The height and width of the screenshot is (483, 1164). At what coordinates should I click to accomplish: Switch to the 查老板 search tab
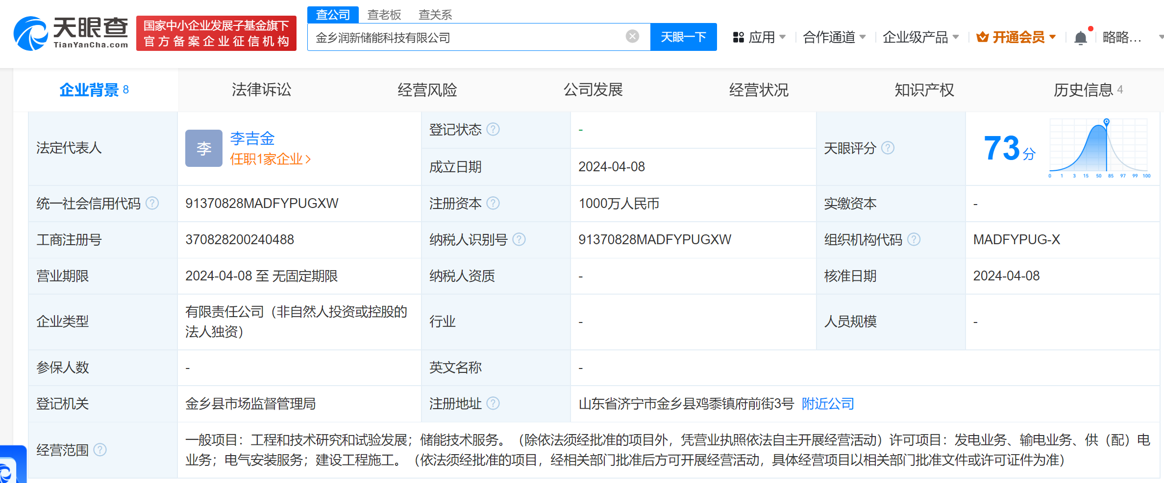click(384, 15)
